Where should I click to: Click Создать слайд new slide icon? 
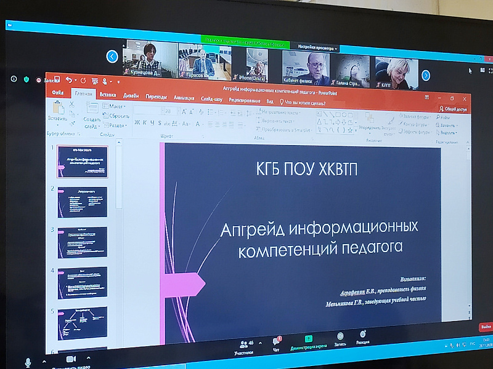pos(92,108)
